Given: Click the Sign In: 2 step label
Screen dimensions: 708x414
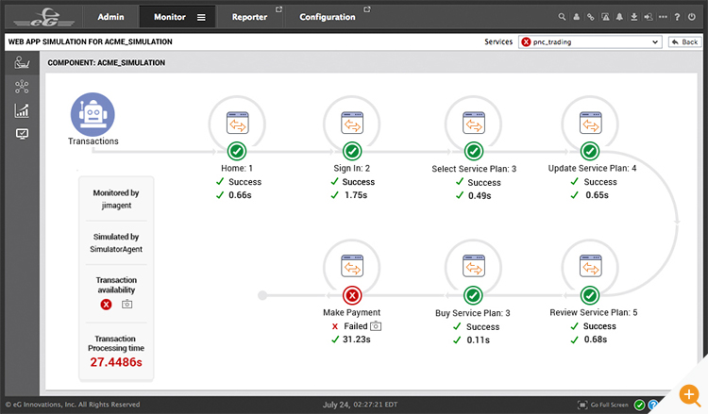Looking at the screenshot, I should point(352,168).
